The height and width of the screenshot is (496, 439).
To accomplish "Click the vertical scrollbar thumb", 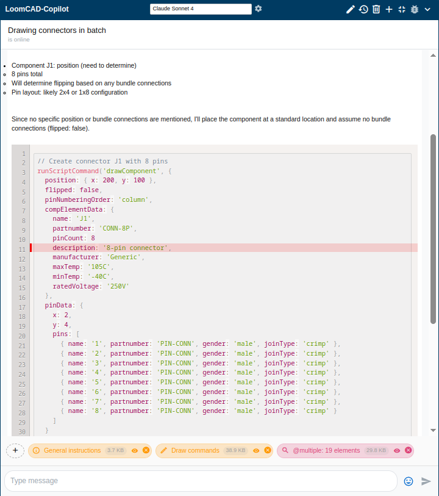I will pyautogui.click(x=433, y=229).
